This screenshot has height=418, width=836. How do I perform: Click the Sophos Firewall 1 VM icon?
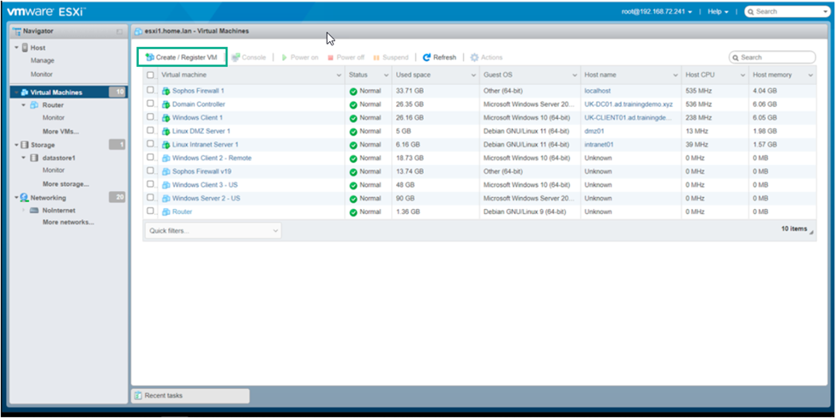click(165, 91)
